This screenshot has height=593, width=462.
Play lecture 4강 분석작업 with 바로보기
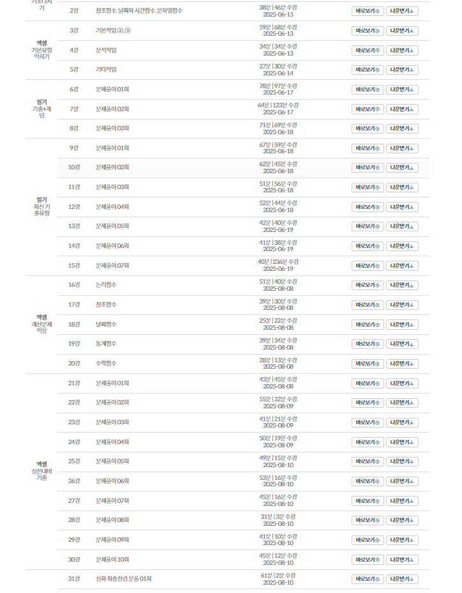click(368, 50)
